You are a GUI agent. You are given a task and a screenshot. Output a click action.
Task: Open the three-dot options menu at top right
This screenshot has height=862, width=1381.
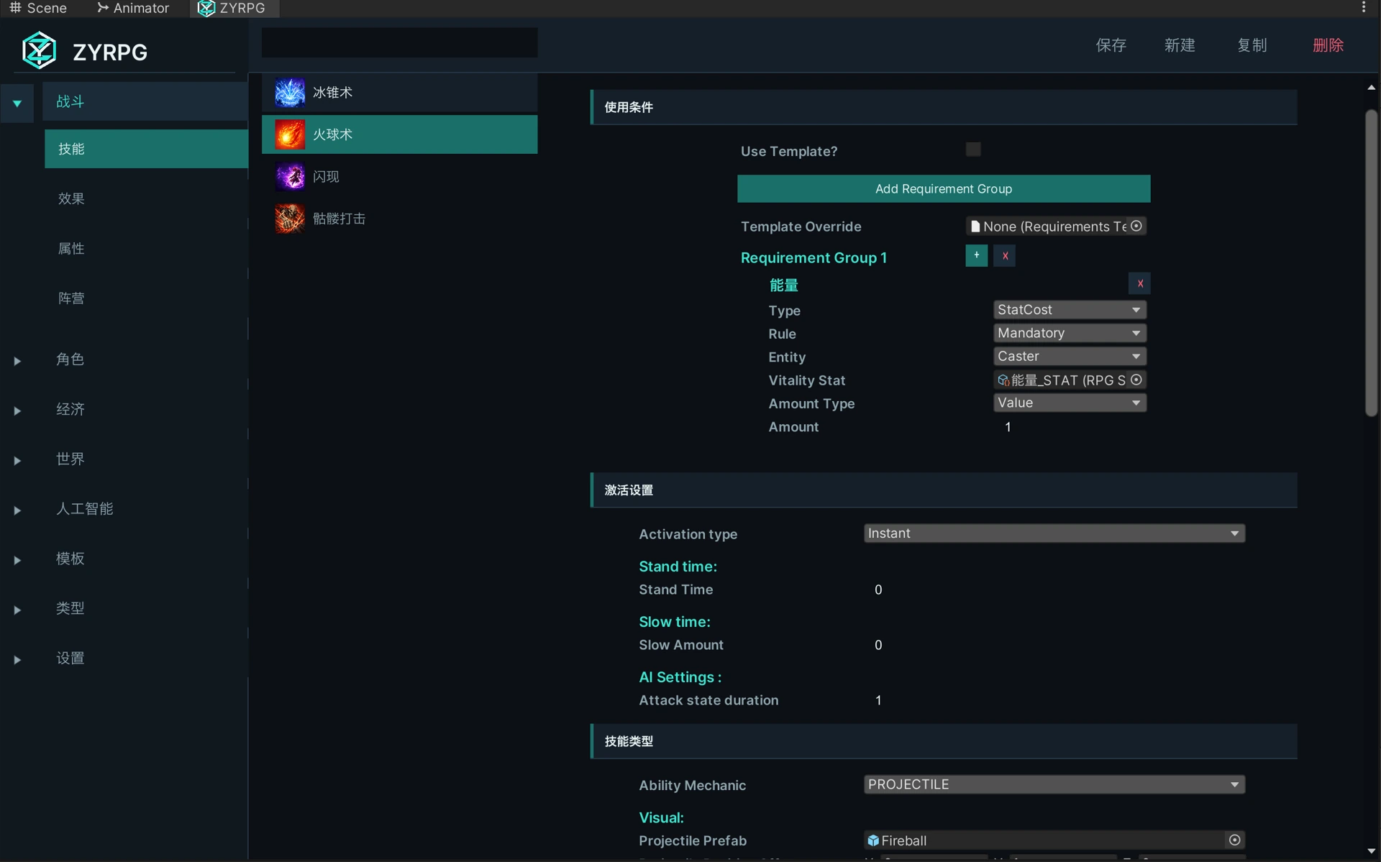point(1364,7)
